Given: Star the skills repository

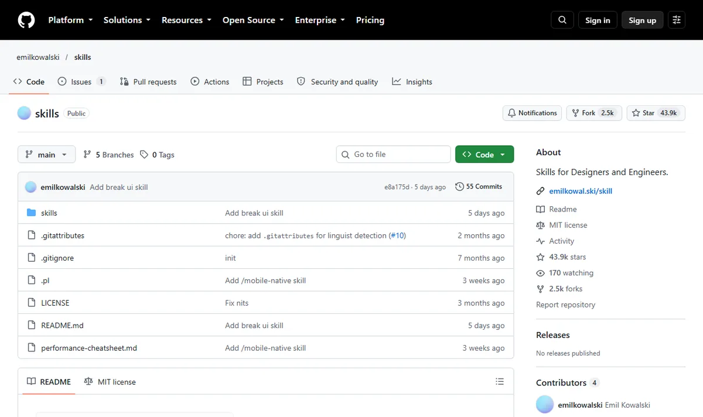Looking at the screenshot, I should [656, 113].
